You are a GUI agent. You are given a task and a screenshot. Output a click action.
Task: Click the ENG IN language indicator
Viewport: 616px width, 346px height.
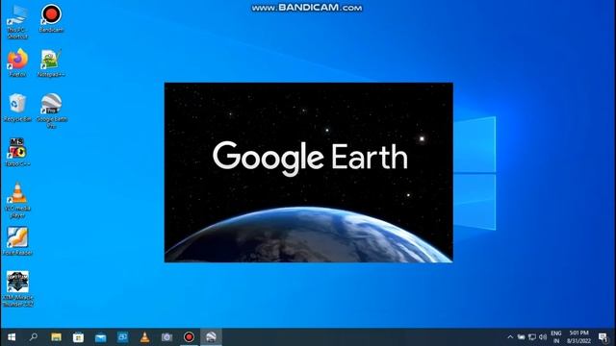point(556,337)
